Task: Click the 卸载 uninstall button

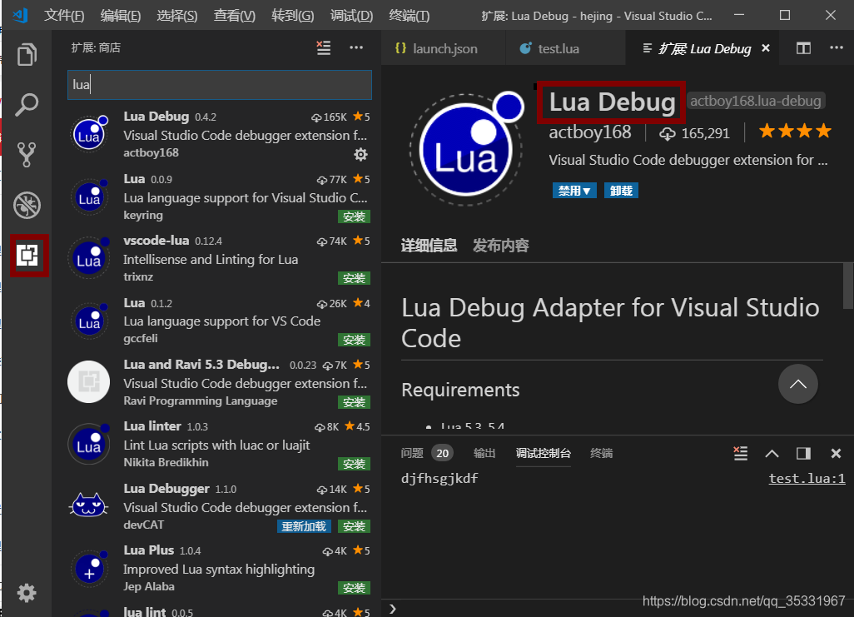Action: tap(621, 191)
